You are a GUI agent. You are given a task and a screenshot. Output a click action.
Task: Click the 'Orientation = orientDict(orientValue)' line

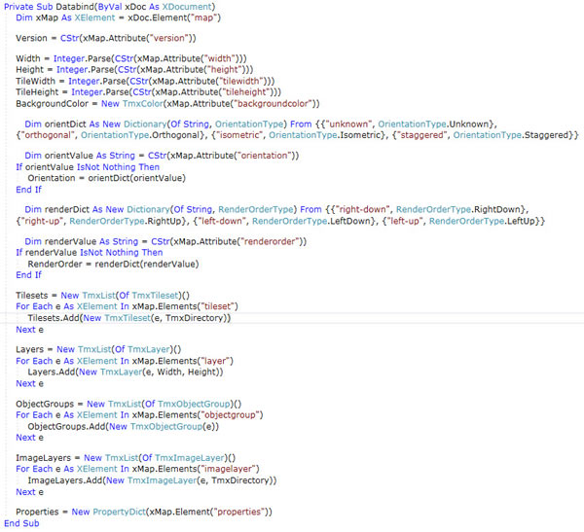(106, 178)
